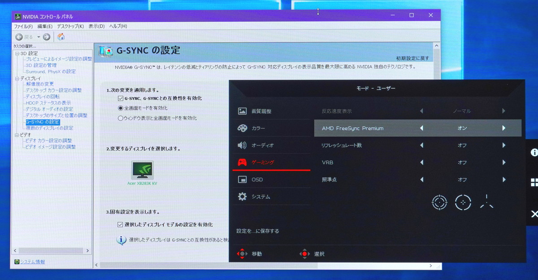Click the VRB row label in OSD
Image resolution: width=538 pixels, height=280 pixels.
point(327,163)
